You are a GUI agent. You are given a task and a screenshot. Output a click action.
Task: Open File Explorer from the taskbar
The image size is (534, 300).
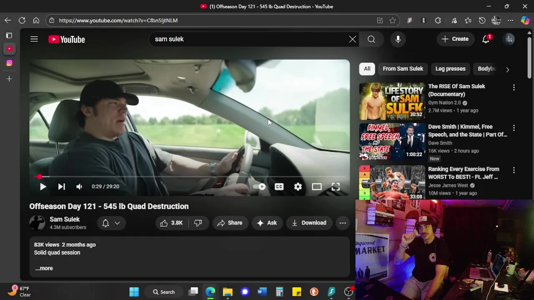(x=227, y=292)
